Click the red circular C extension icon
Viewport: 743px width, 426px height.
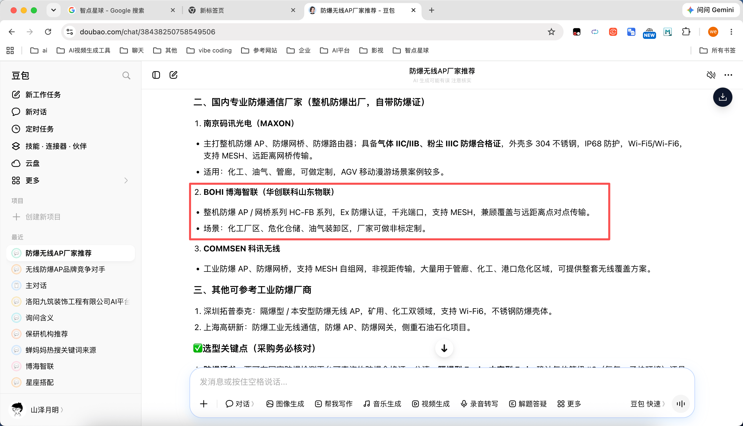coord(613,32)
